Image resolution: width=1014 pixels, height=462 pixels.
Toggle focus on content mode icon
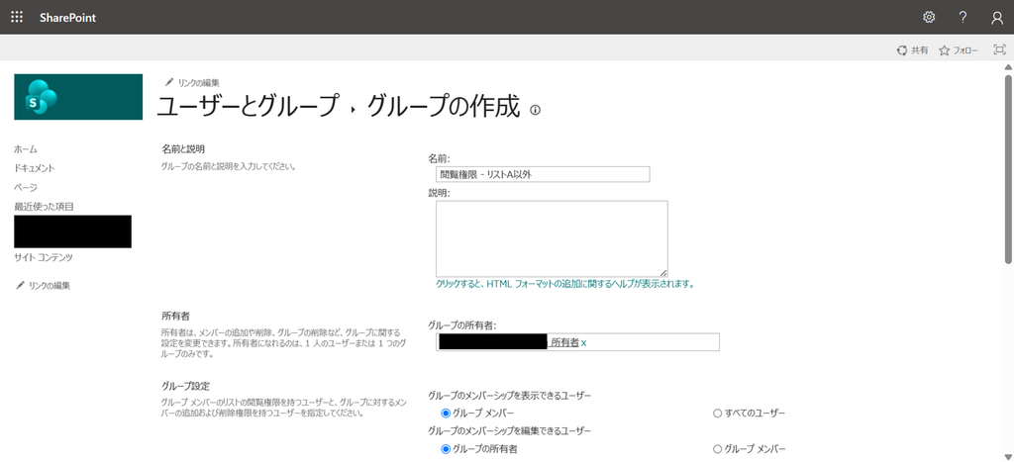999,49
